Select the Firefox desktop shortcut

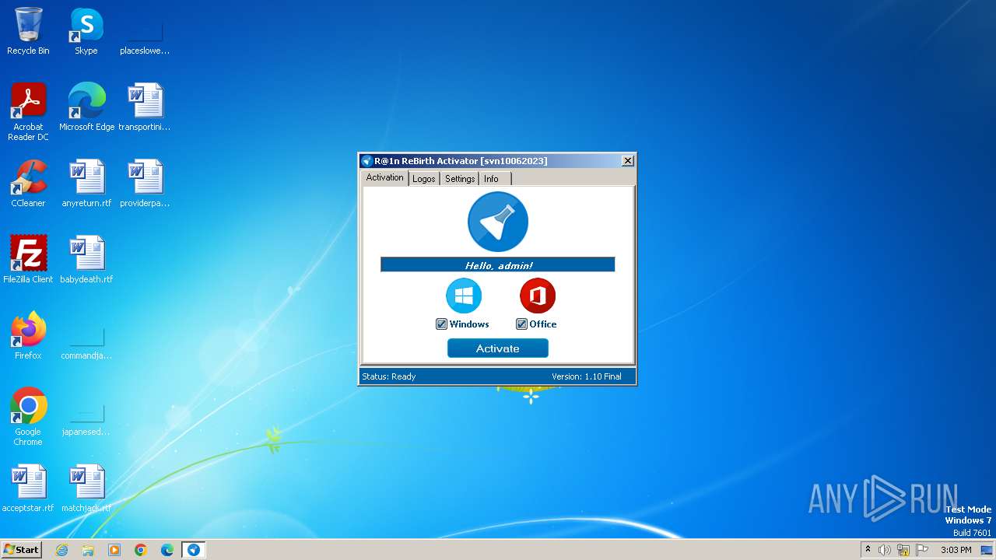[x=28, y=337]
